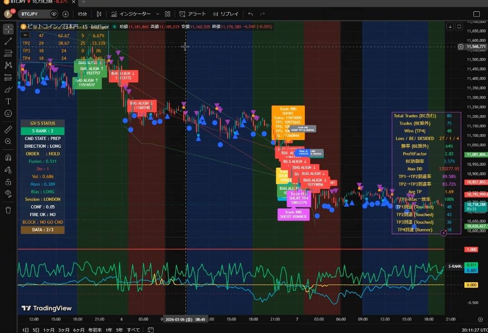
Task: Open the 15分 timeframe interval selector
Action: click(82, 14)
